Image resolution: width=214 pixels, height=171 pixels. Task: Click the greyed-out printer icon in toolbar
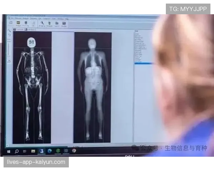point(11,23)
